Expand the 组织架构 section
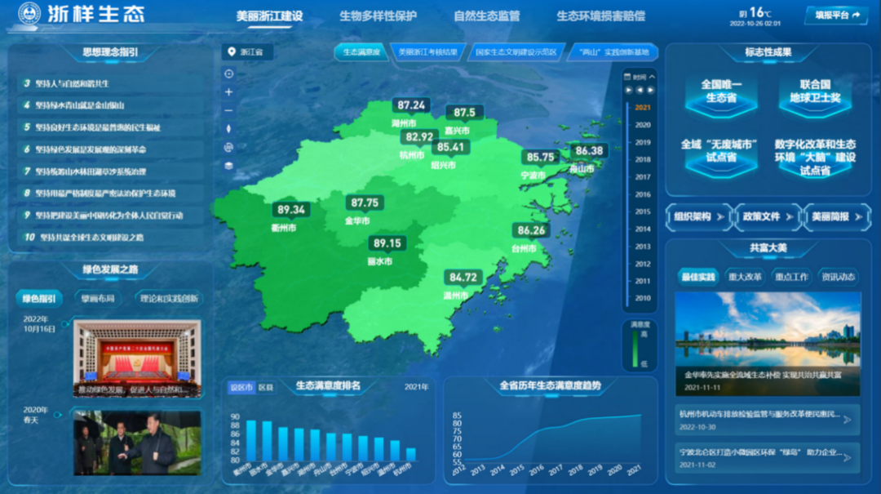The image size is (881, 494). click(x=698, y=216)
